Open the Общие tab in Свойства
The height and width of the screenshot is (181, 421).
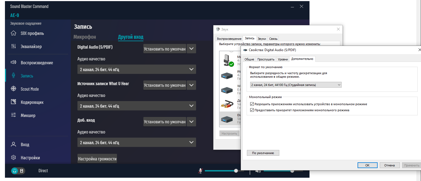pyautogui.click(x=249, y=59)
